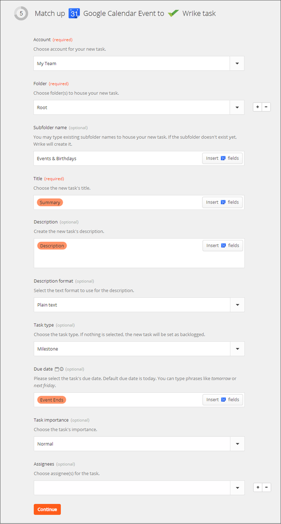Click the Google Calendar icon in header
This screenshot has width=281, height=524.
(x=74, y=13)
